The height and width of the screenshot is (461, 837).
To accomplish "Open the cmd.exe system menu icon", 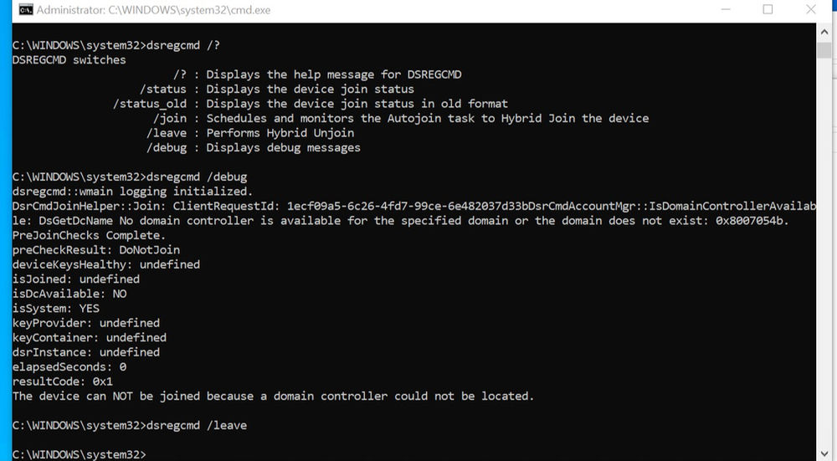I will point(26,9).
